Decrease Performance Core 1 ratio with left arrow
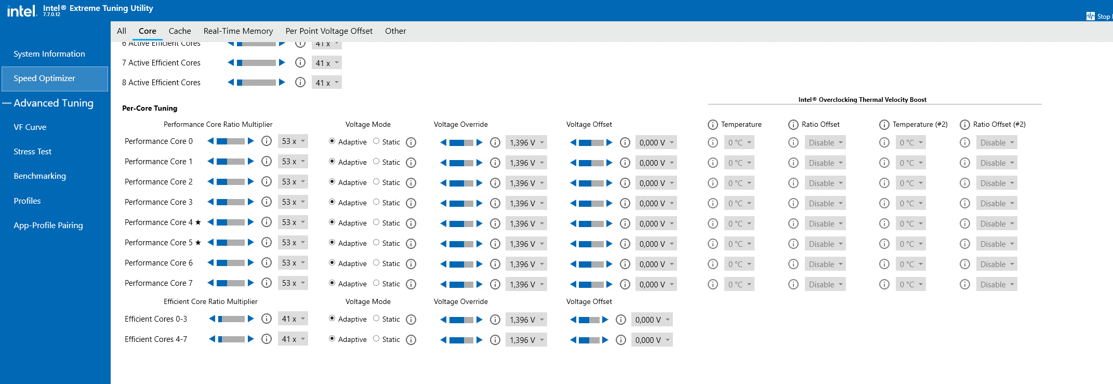Viewport: 1113px width, 384px height. pos(210,161)
